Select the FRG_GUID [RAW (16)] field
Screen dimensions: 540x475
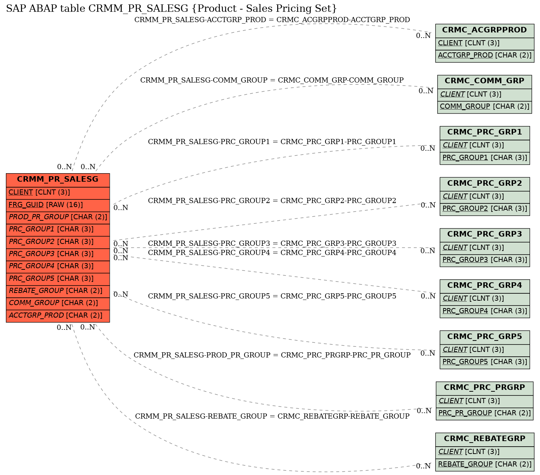(x=58, y=205)
